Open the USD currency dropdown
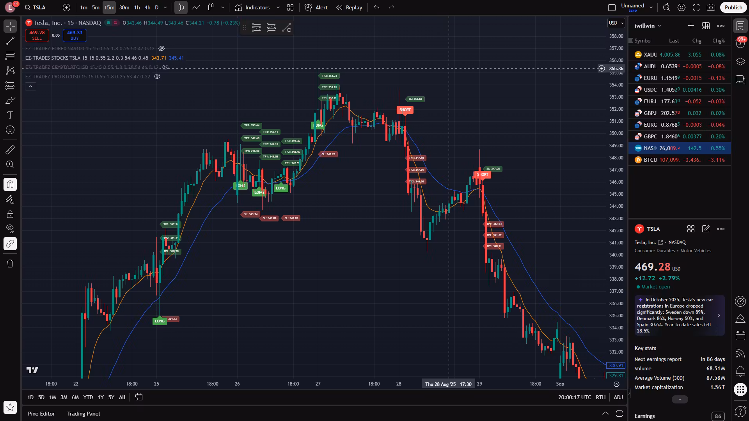 (616, 23)
